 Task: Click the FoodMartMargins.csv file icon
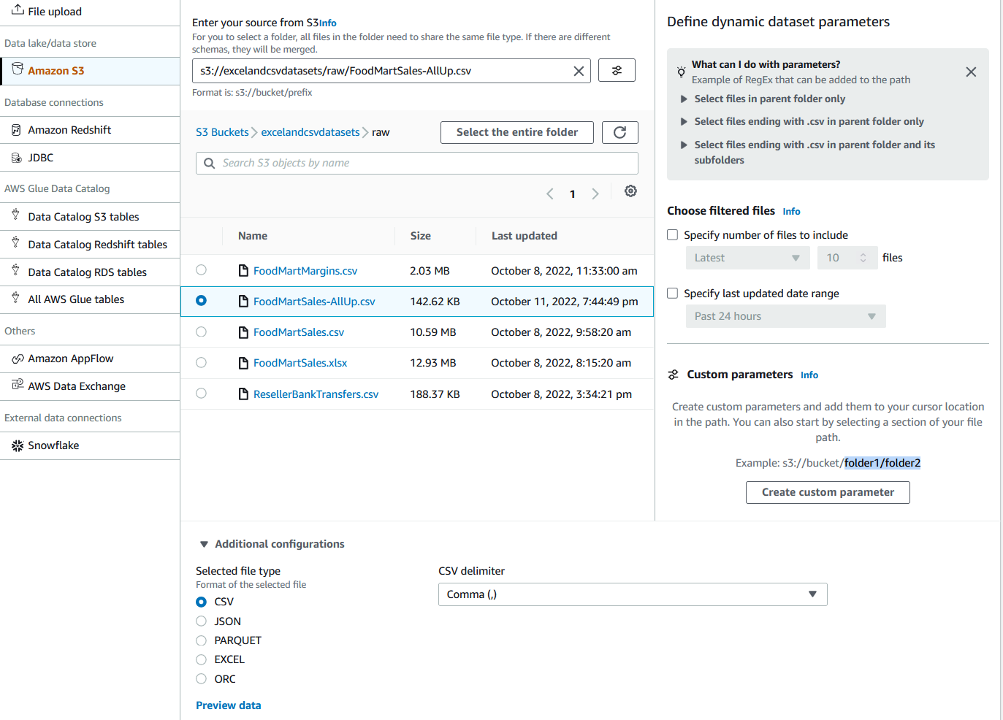(243, 271)
